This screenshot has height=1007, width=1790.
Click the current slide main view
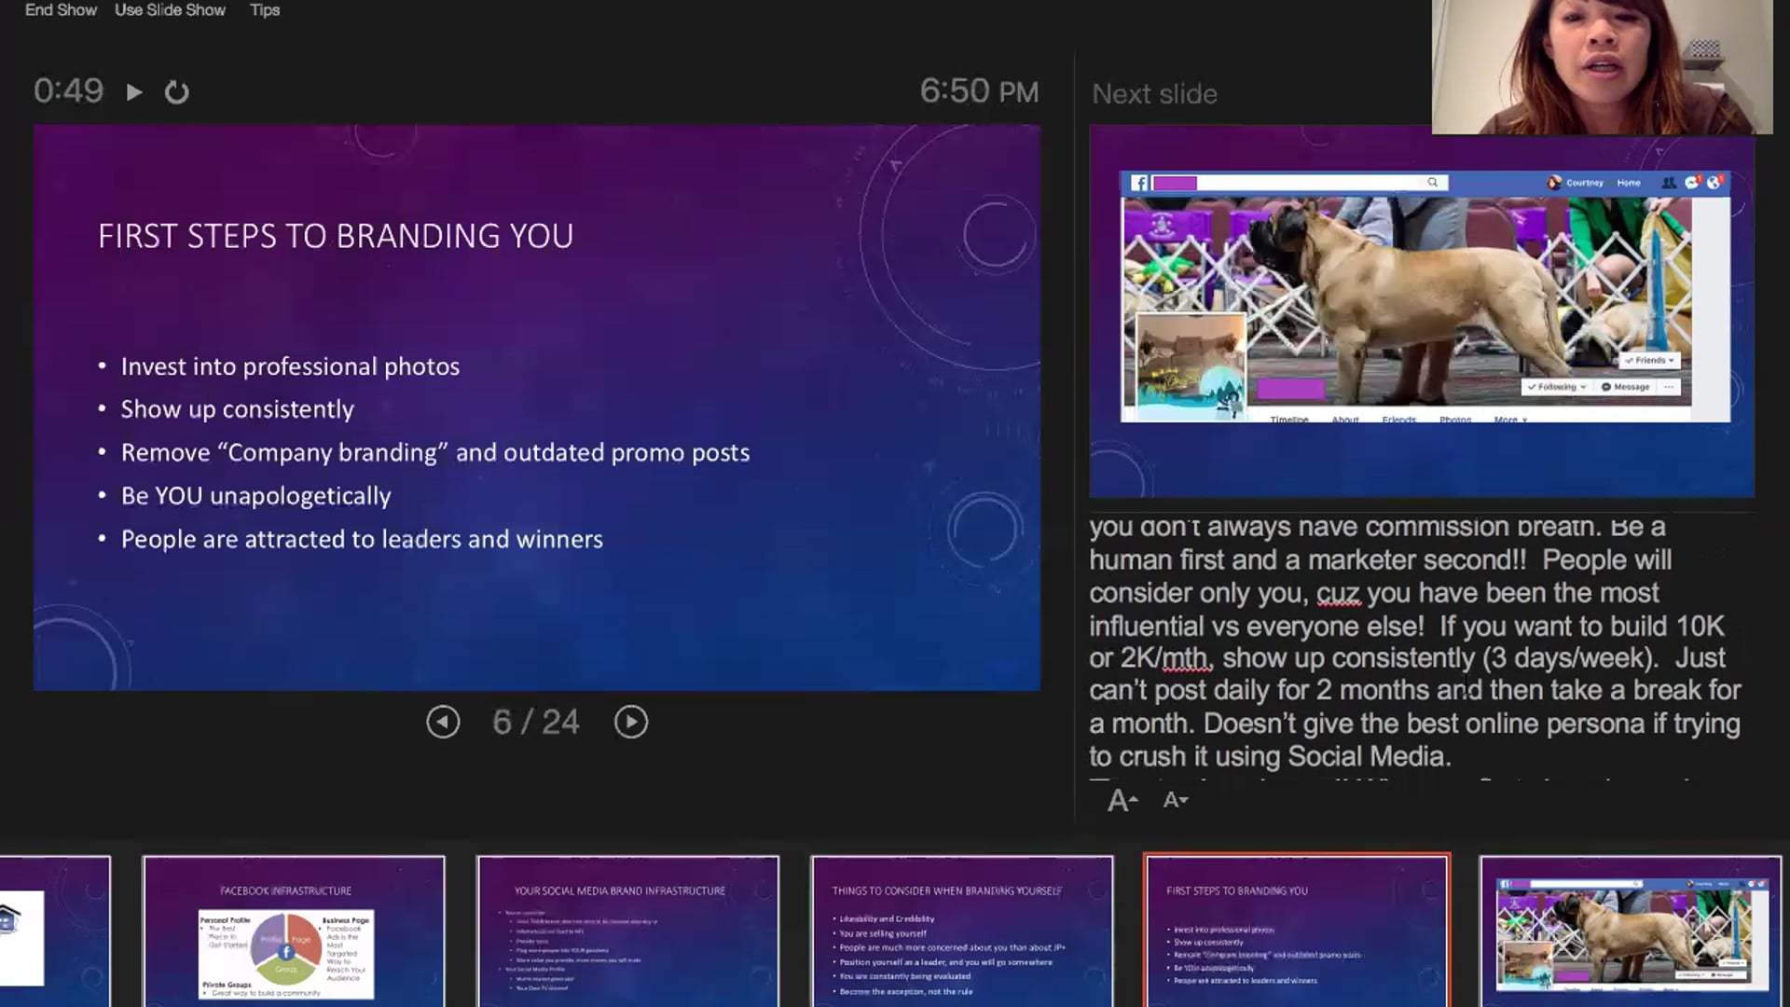point(537,408)
